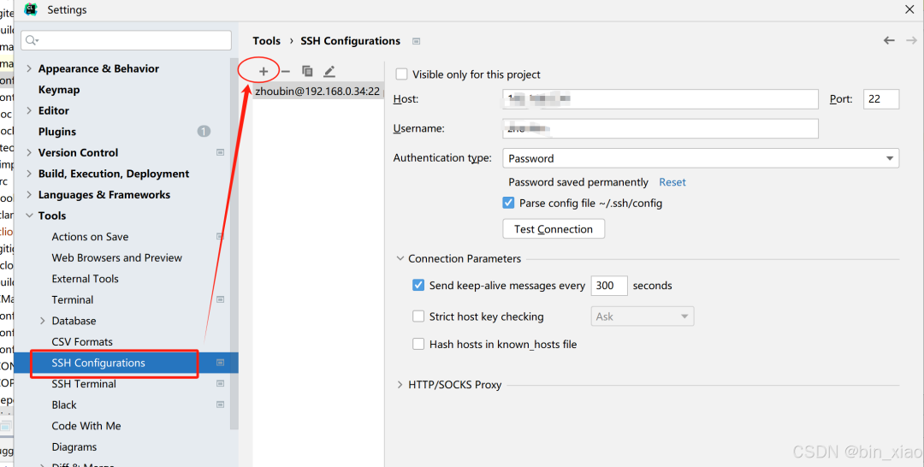Screen dimensions: 924x467
Task: Click the CLion logo icon in title bar
Action: 31,9
